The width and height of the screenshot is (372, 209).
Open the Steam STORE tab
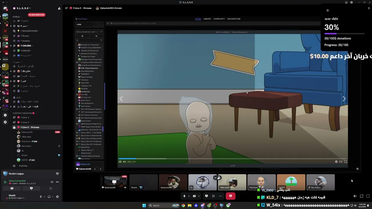(x=198, y=19)
